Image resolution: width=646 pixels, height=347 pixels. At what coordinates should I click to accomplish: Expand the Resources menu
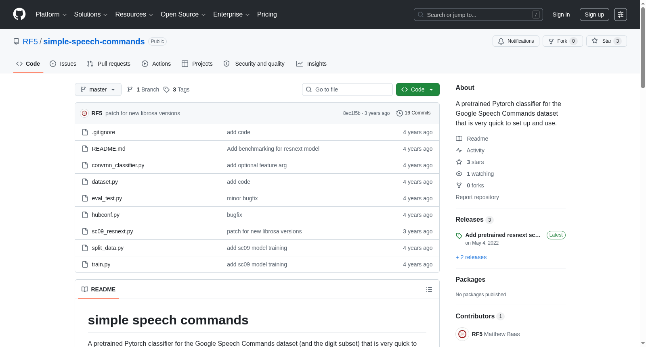coord(134,15)
